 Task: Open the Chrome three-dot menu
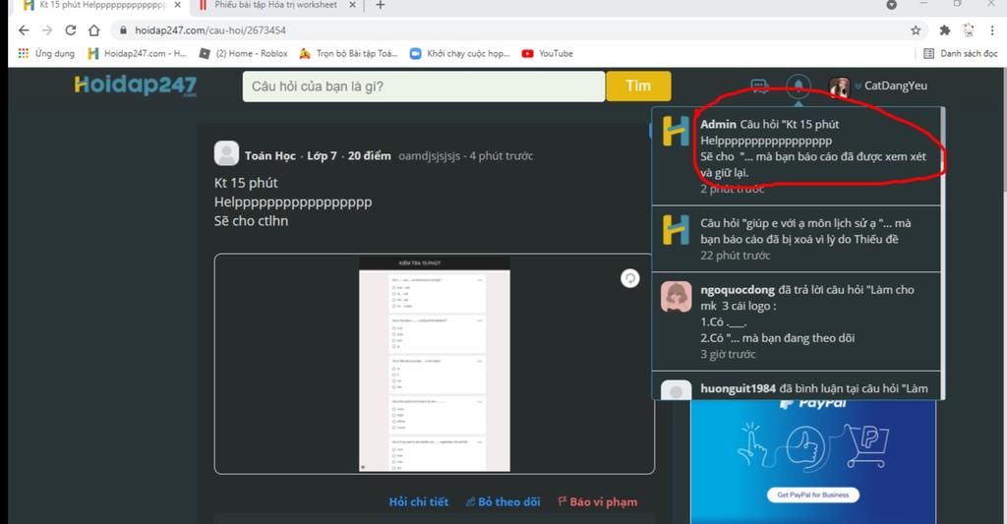[993, 30]
